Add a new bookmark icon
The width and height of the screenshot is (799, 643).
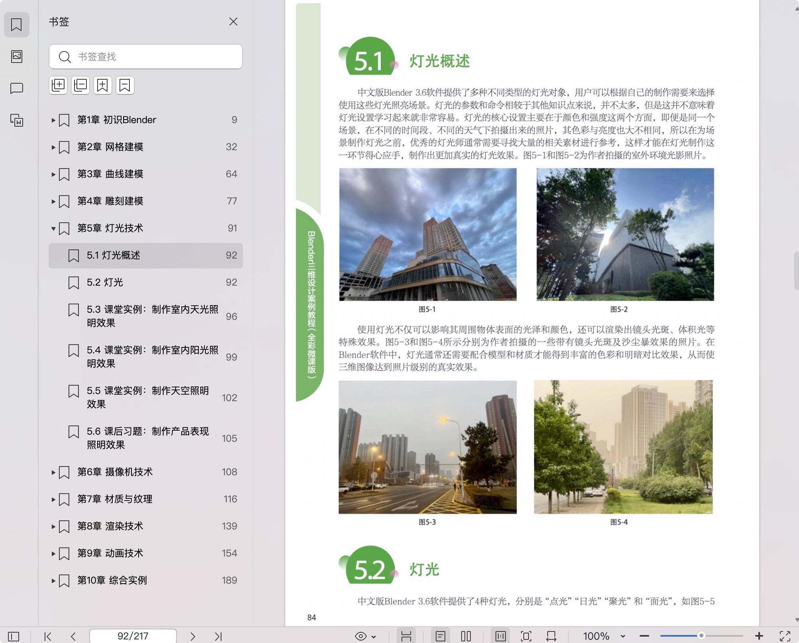coord(103,85)
